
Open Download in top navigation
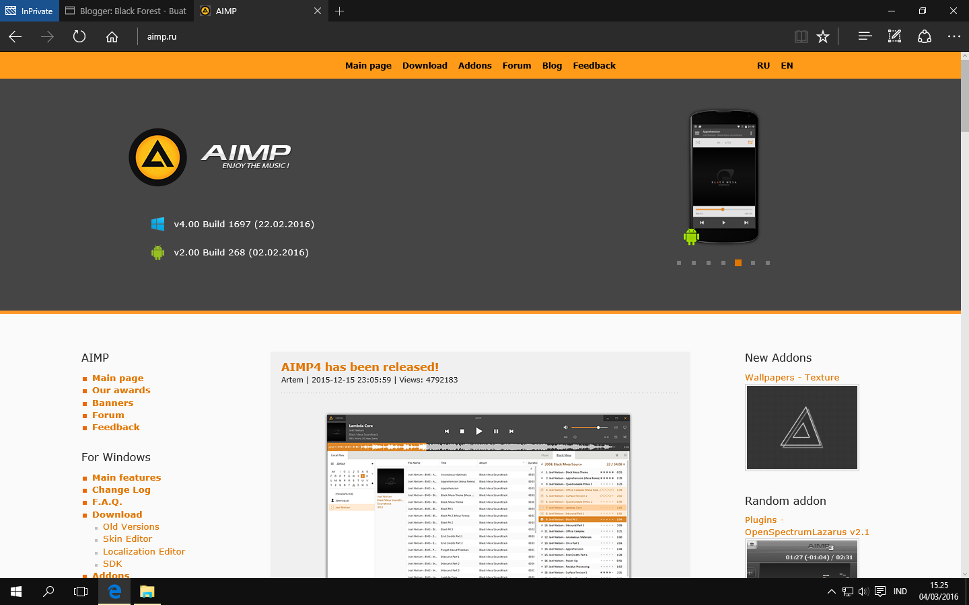pos(425,65)
